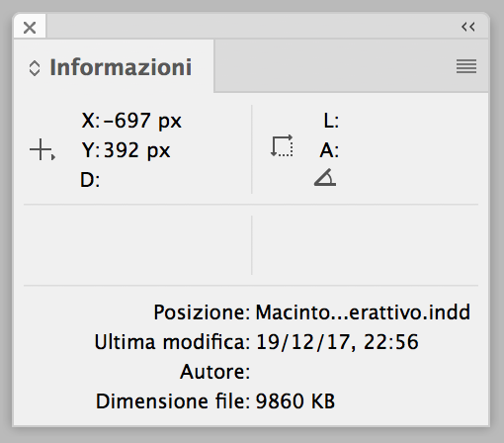
Task: Click the D: distance label
Action: tap(90, 180)
